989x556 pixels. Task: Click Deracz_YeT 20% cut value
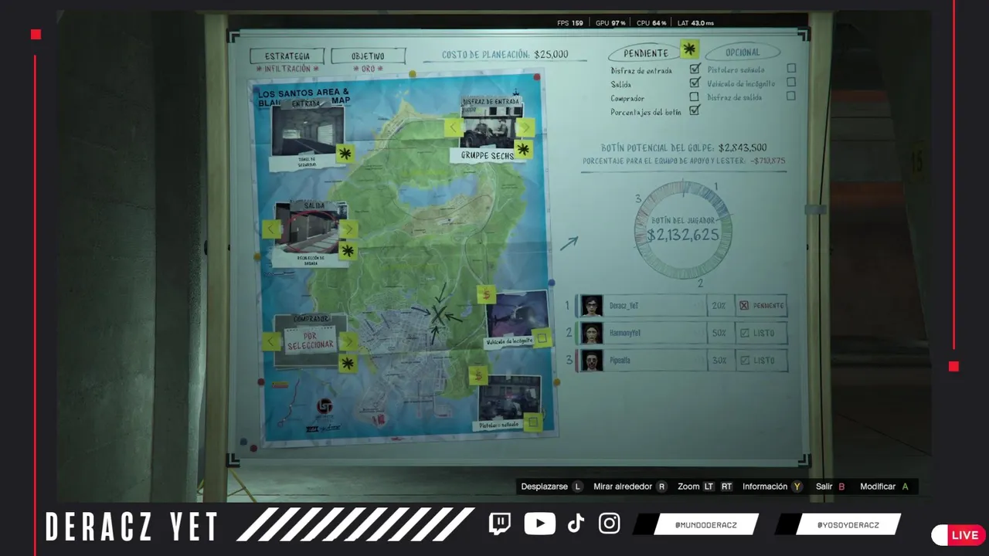[719, 306]
